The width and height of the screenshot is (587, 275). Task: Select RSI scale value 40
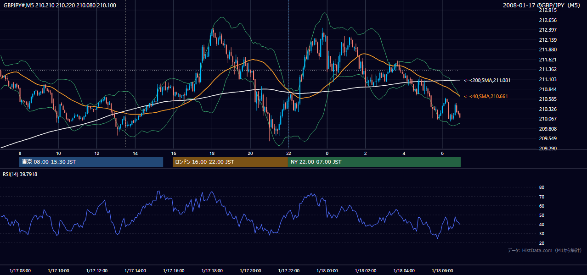coord(542,225)
